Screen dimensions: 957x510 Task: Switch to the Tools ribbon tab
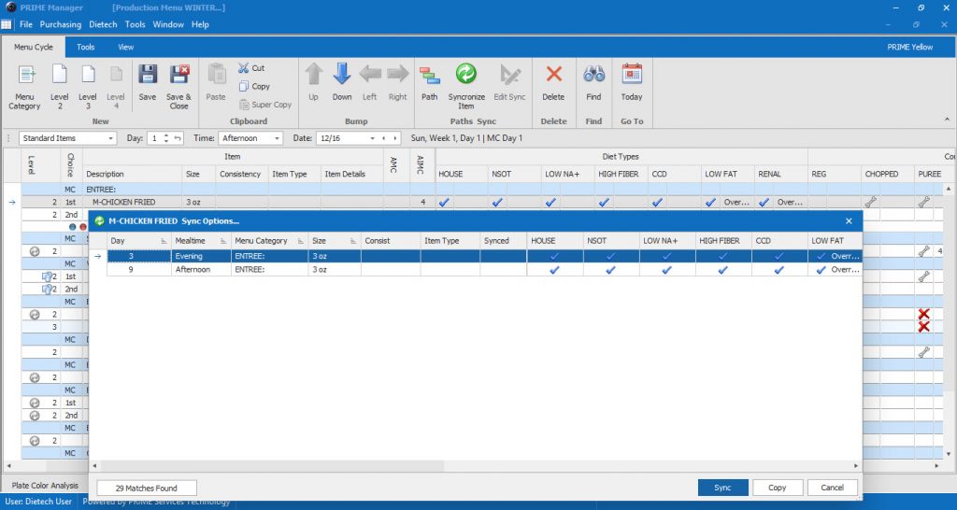[x=85, y=47]
